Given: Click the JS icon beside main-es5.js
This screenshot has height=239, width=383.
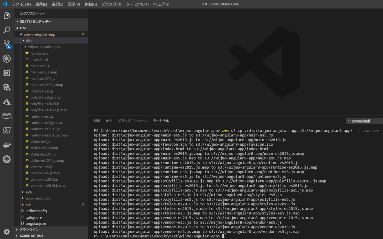Looking at the screenshot, I should [27, 66].
